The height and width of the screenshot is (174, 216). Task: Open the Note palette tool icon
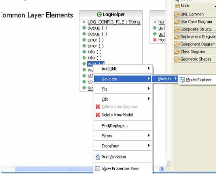(x=177, y=6)
